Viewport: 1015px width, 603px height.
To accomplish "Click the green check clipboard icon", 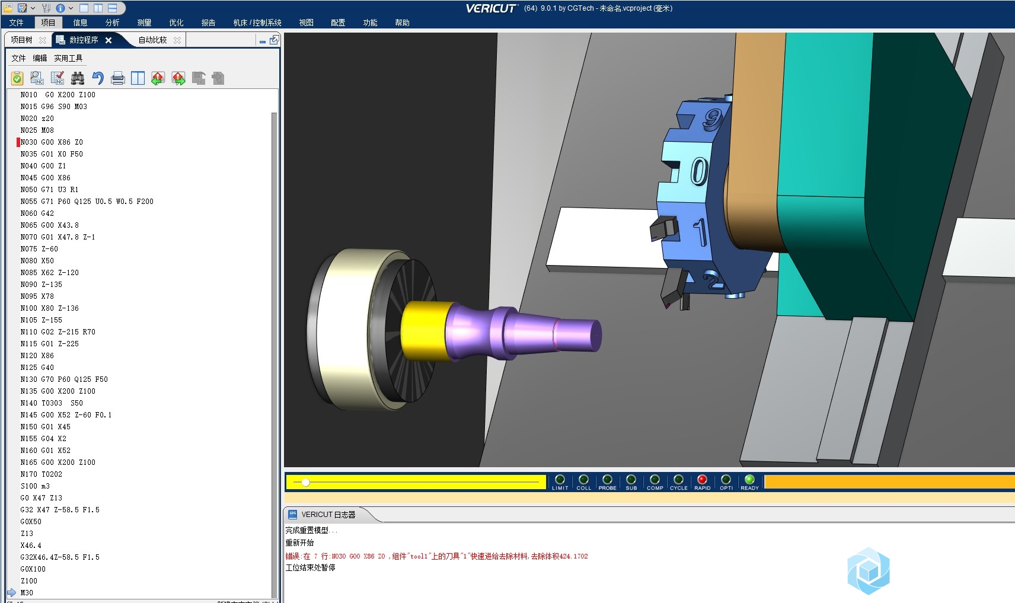I will tap(17, 78).
